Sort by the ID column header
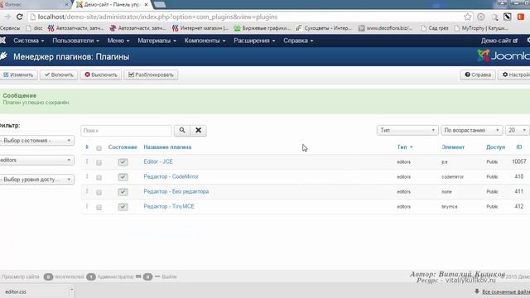The width and height of the screenshot is (530, 298). click(x=519, y=147)
